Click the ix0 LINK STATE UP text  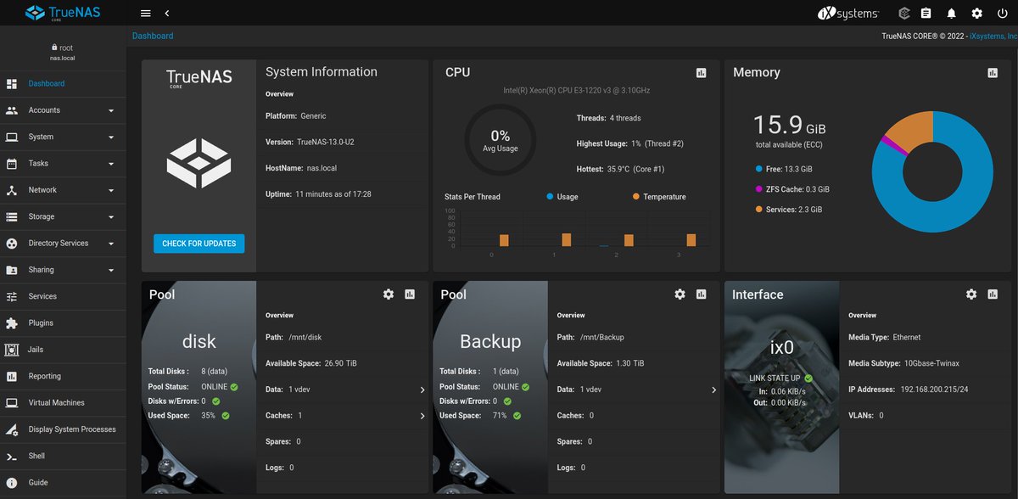click(x=775, y=378)
